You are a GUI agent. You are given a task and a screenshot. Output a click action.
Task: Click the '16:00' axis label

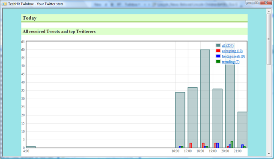[175, 151]
